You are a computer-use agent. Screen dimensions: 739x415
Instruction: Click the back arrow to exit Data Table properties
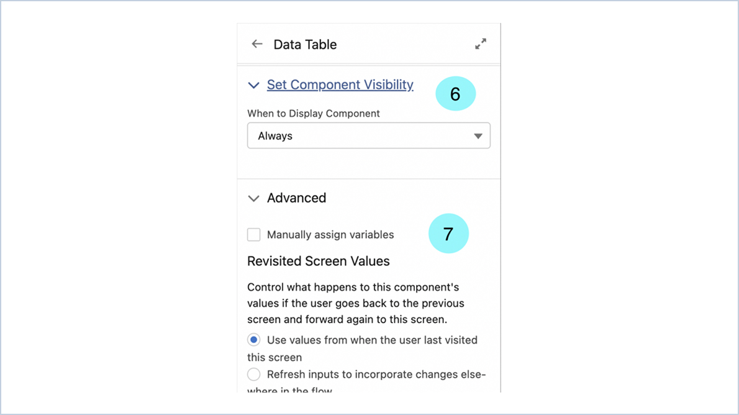[256, 44]
